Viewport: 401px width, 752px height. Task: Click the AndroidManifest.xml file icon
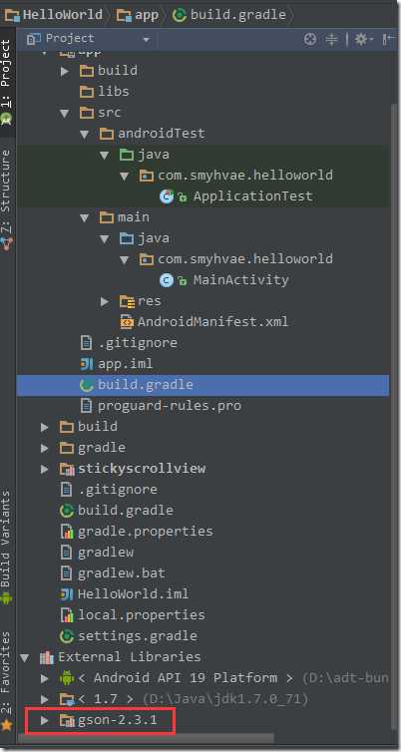[127, 321]
